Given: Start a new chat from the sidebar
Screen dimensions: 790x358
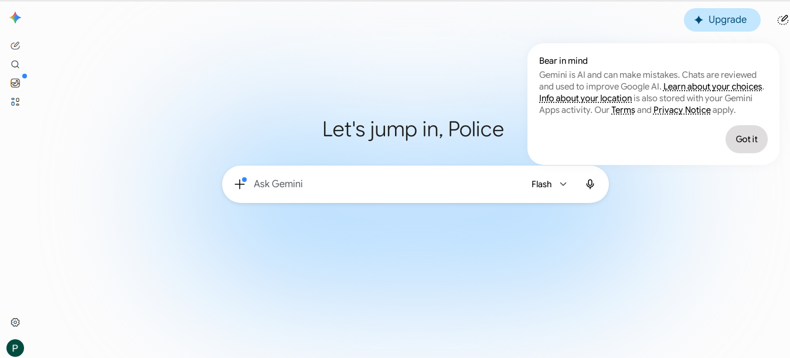Looking at the screenshot, I should [x=15, y=46].
